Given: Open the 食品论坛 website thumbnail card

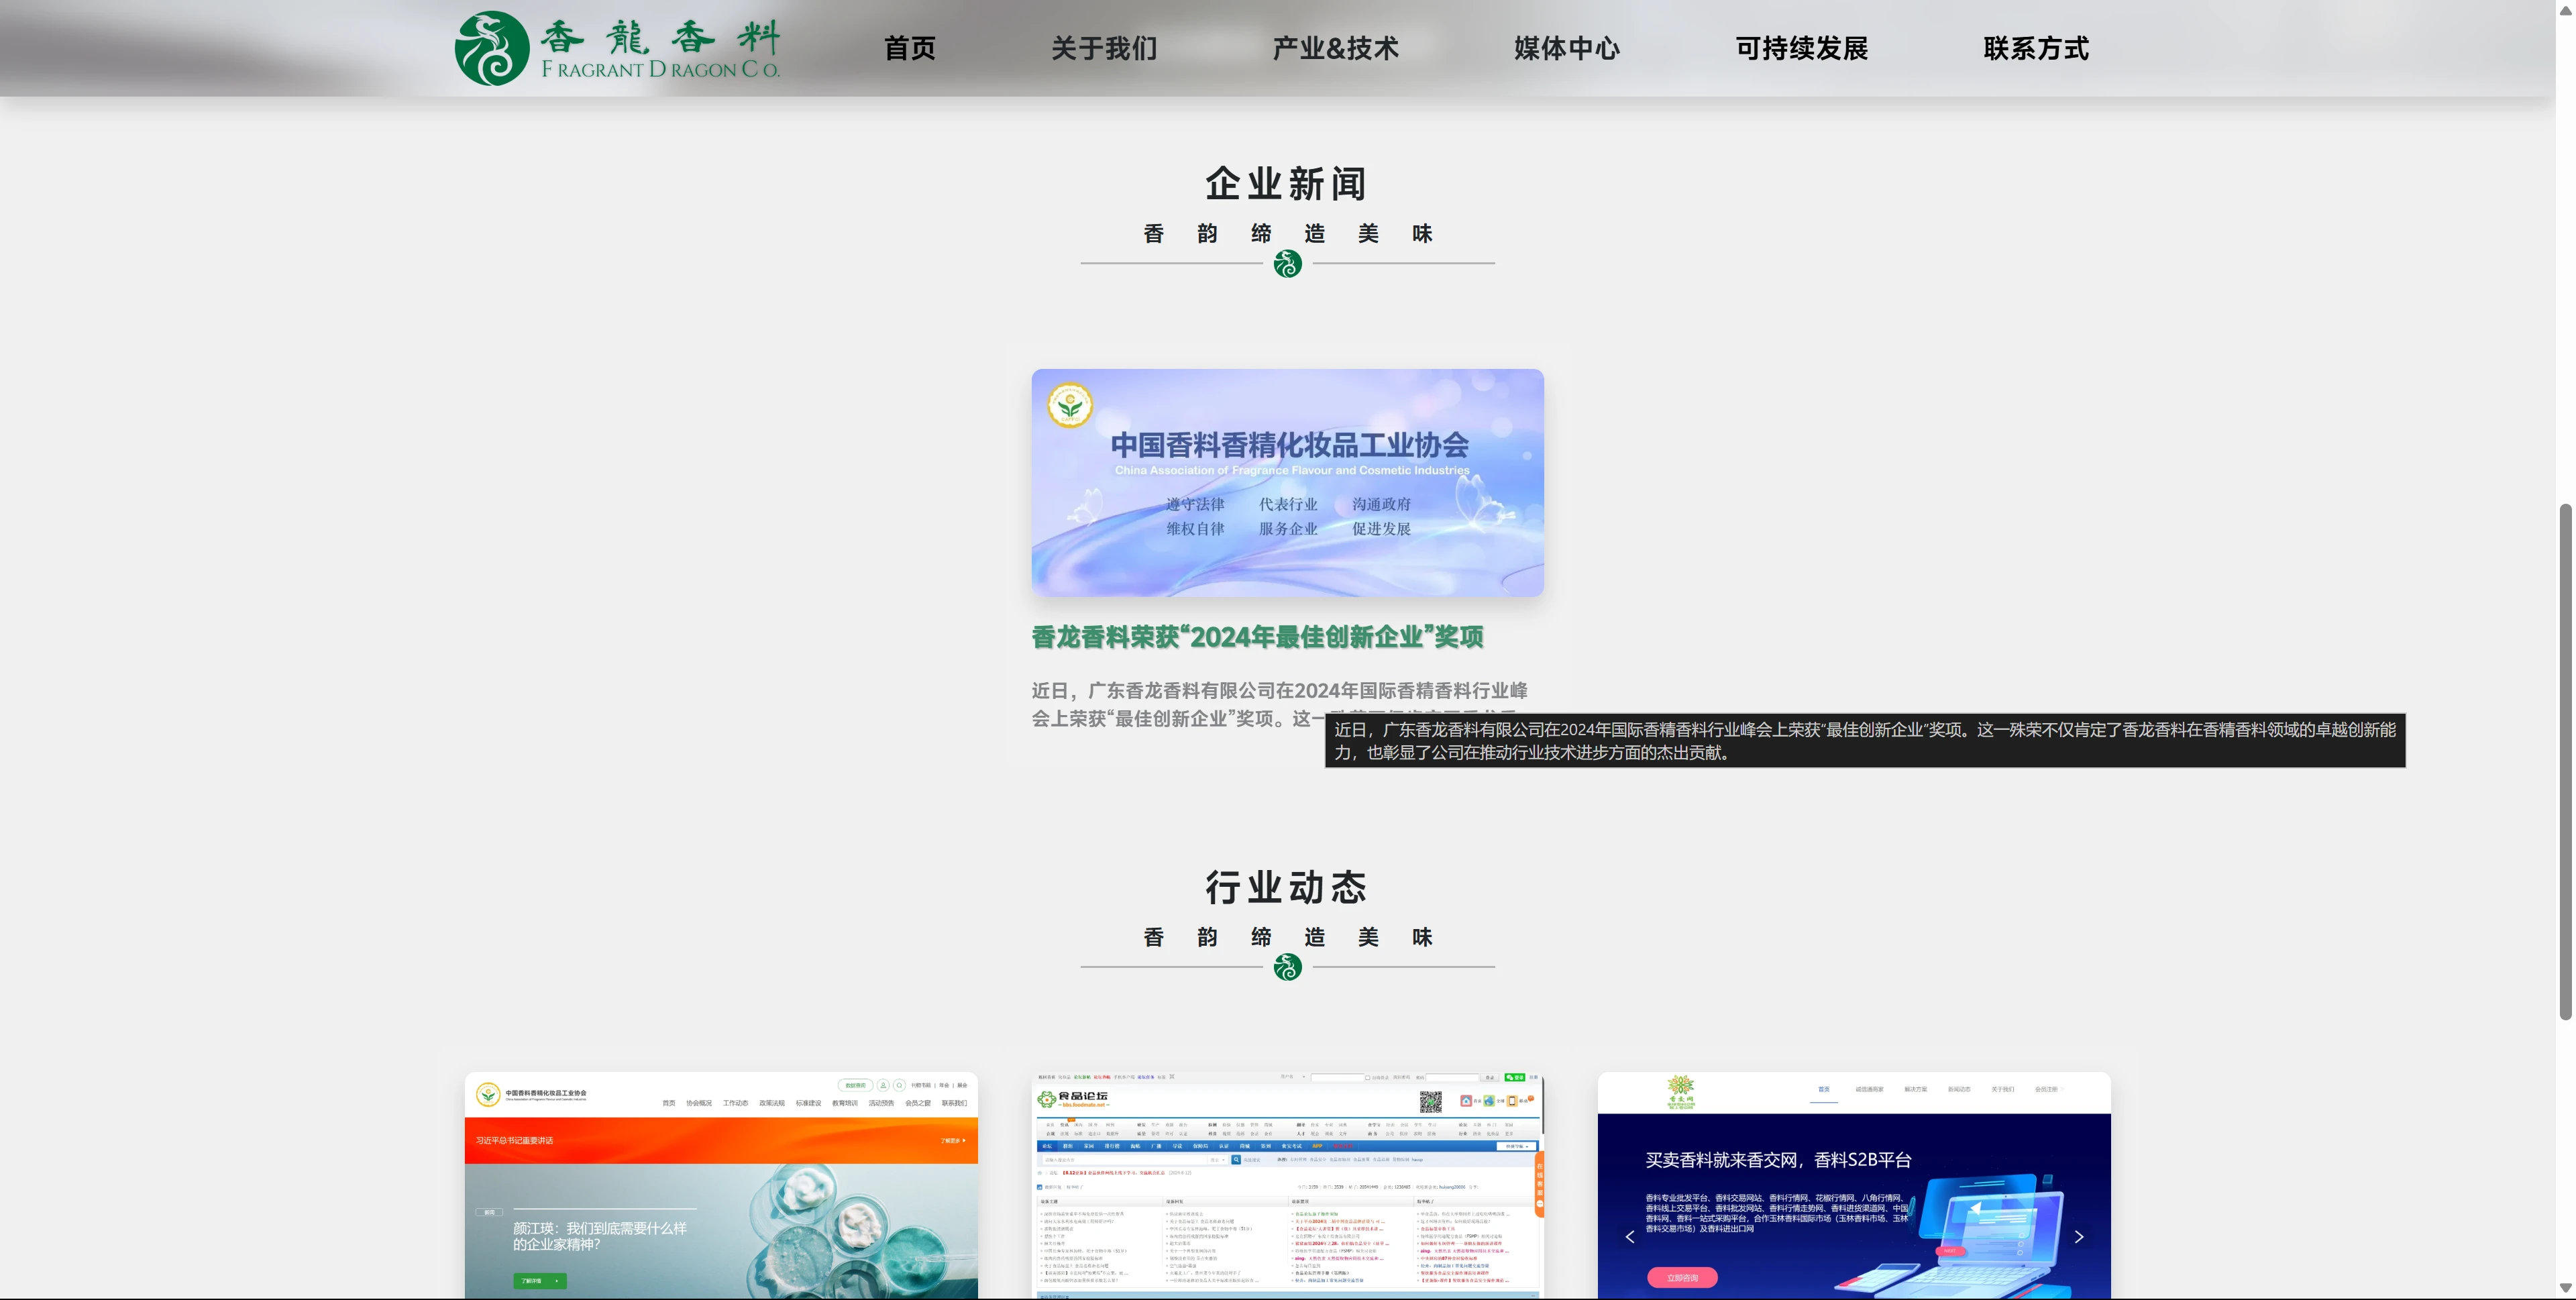Looking at the screenshot, I should pyautogui.click(x=1287, y=1185).
